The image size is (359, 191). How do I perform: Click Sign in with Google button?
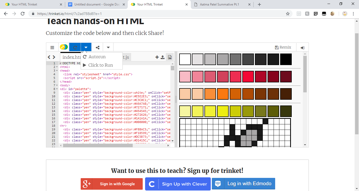coord(112,184)
